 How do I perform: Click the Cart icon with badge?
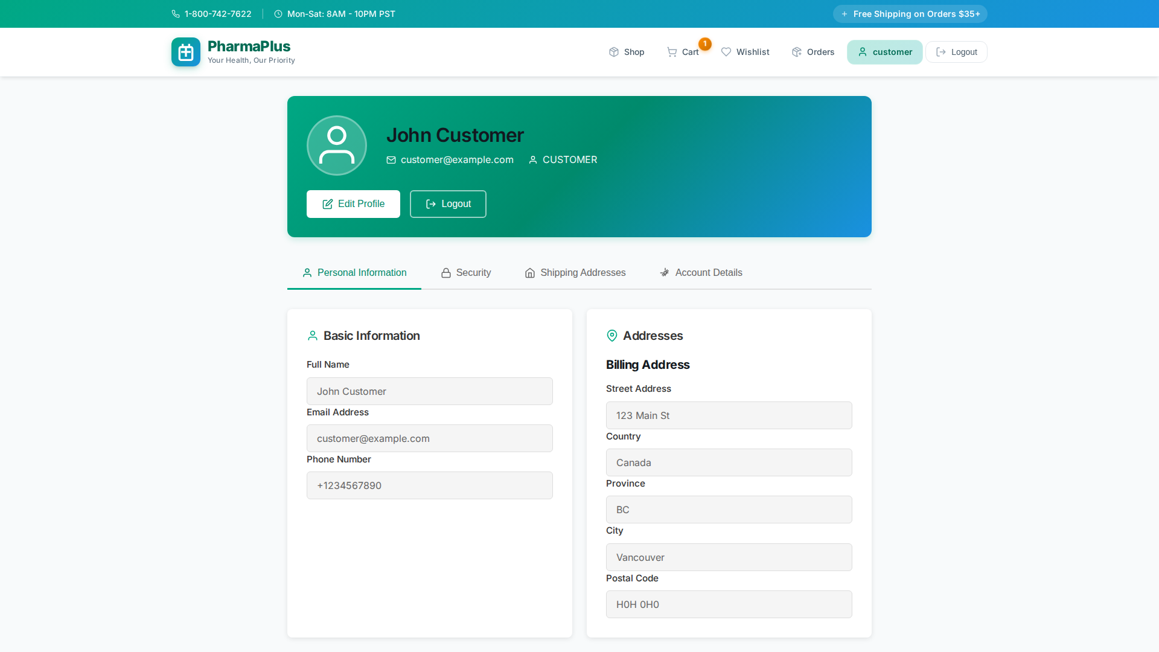[672, 52]
